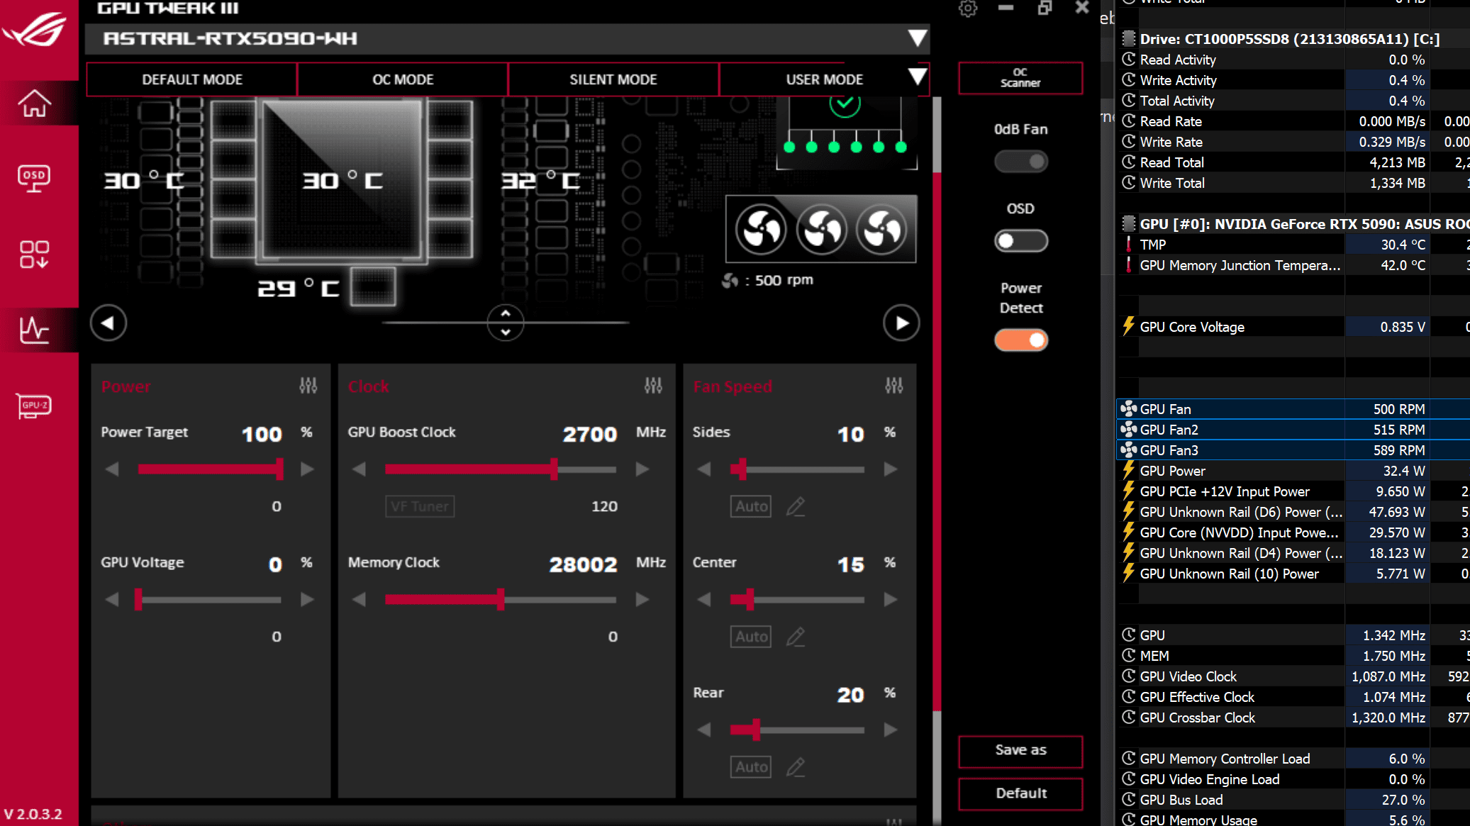Viewport: 1470px width, 826px height.
Task: Open the Home page in sidebar
Action: [34, 104]
